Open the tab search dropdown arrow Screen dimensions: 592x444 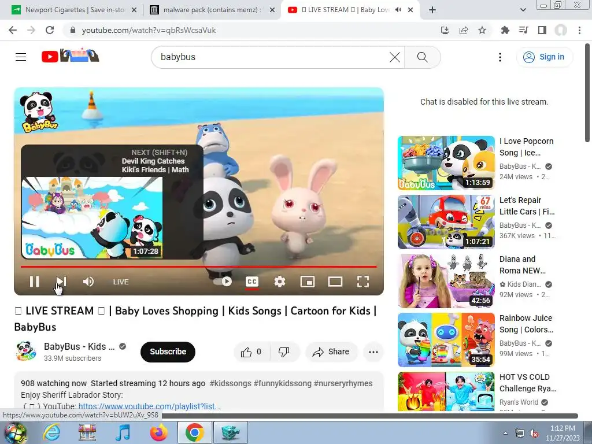coord(523,10)
